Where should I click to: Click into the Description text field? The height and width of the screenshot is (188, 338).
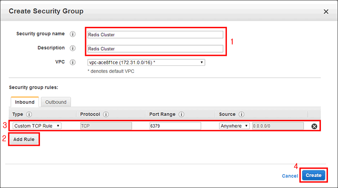point(155,49)
